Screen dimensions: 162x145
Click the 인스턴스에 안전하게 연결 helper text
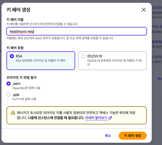coord(42,24)
